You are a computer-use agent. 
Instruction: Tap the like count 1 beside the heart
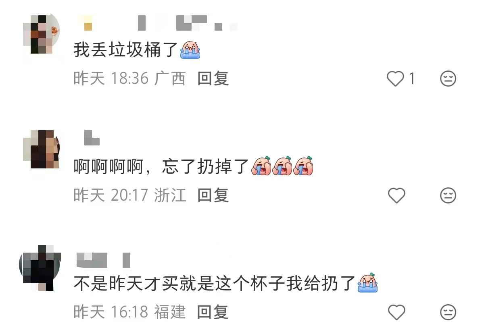(412, 79)
